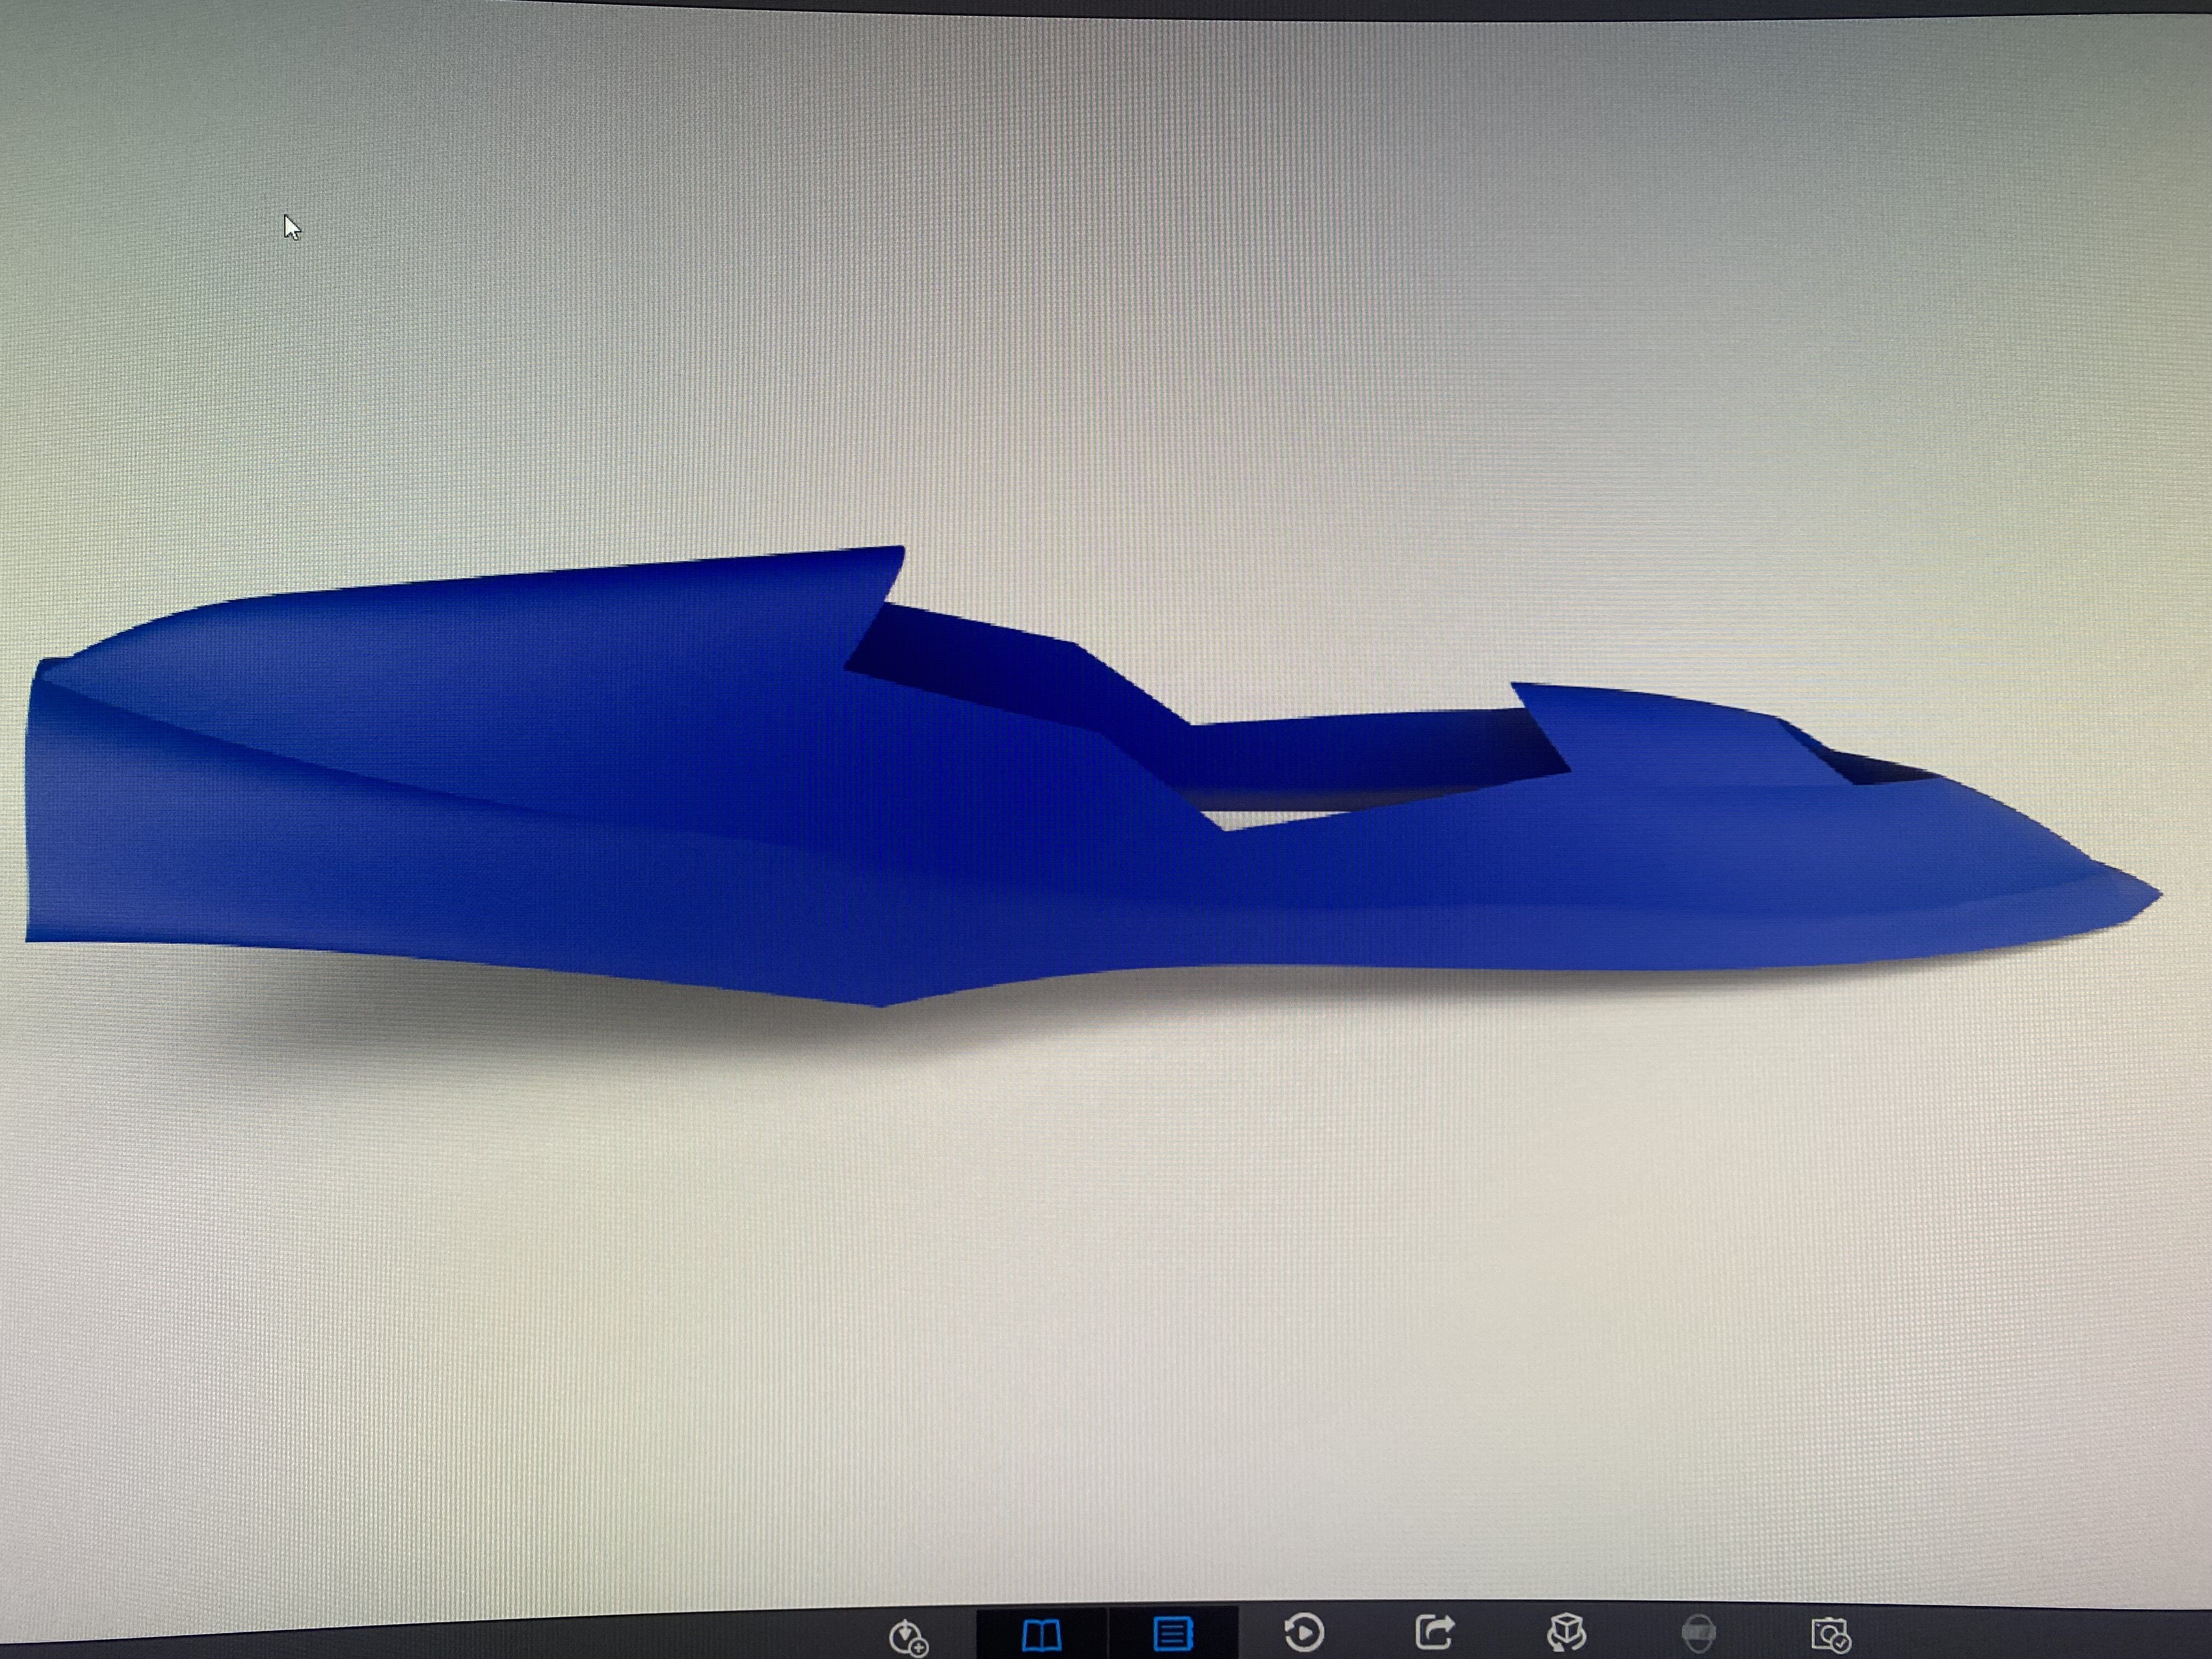Toggle the open book panel icon
Viewport: 2212px width, 1659px height.
click(x=1041, y=1635)
